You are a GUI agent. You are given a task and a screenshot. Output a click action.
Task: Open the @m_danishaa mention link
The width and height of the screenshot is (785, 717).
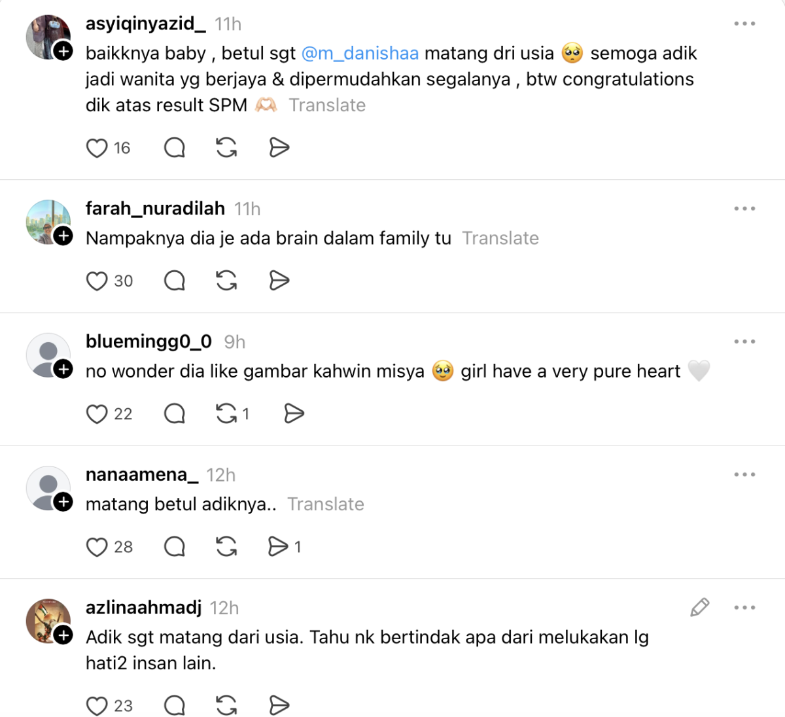coord(360,53)
